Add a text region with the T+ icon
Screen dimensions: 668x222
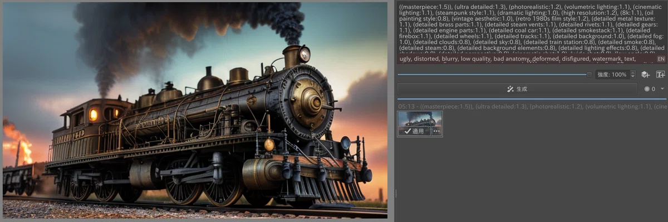(x=660, y=75)
